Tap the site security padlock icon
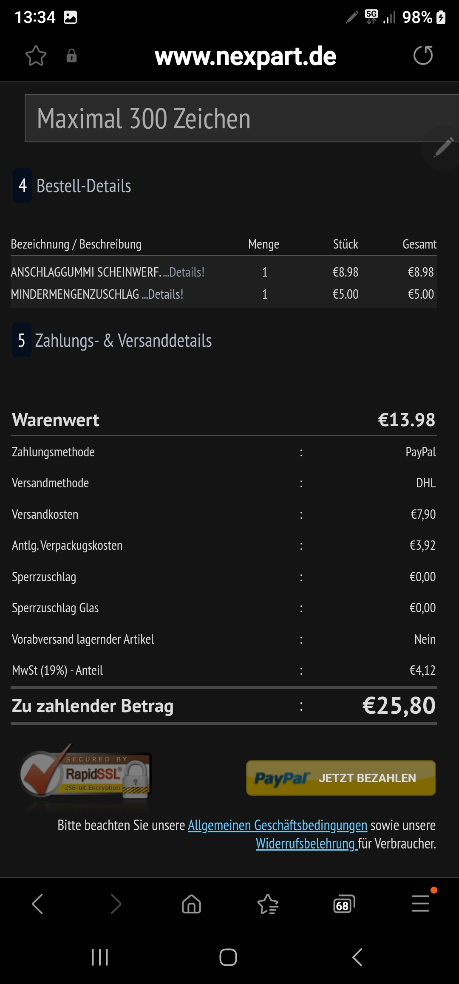 (71, 56)
